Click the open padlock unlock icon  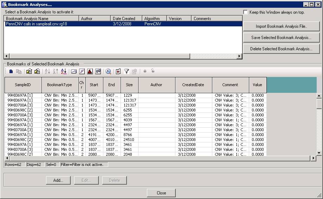click(153, 71)
